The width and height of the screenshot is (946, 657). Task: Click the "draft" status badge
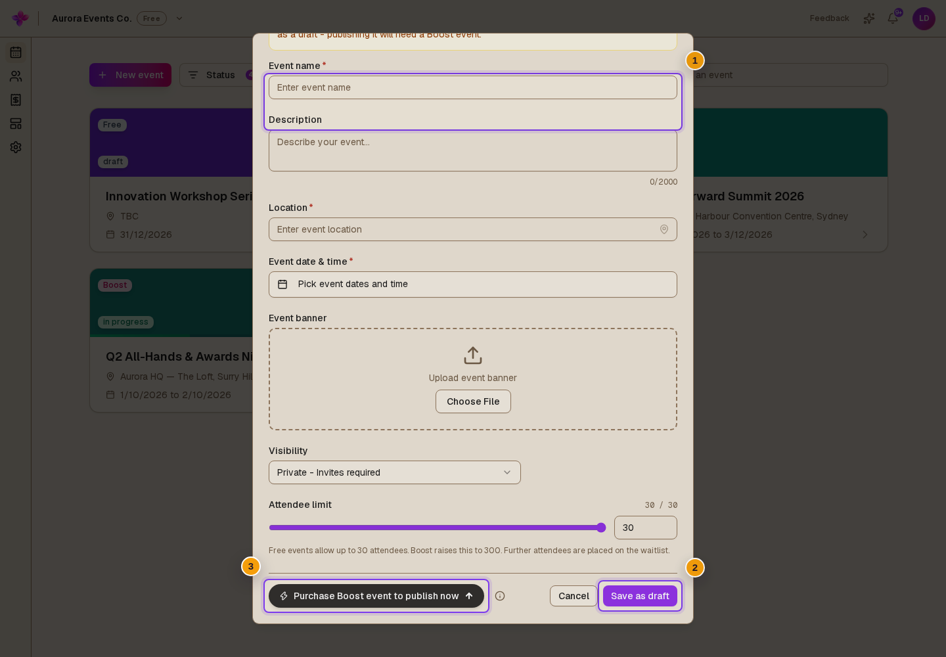pos(113,162)
